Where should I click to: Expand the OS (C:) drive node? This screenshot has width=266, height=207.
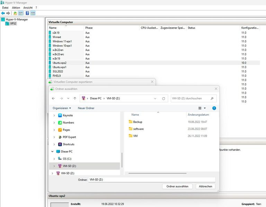54,159
